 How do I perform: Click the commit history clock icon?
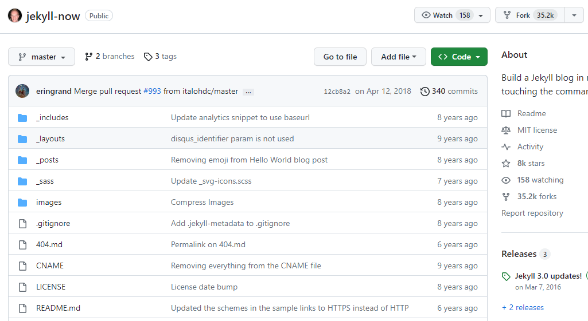coord(425,92)
